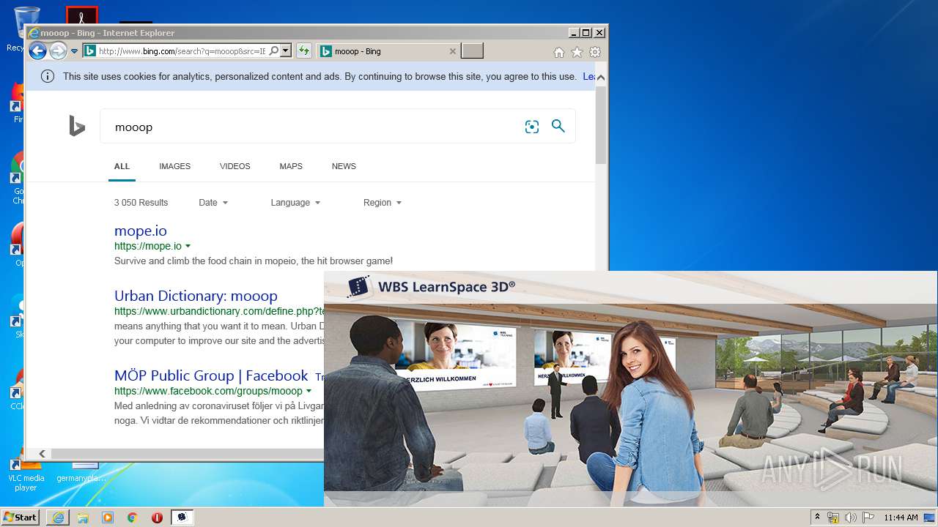
Task: Switch to IMAGES results tab
Action: click(174, 166)
